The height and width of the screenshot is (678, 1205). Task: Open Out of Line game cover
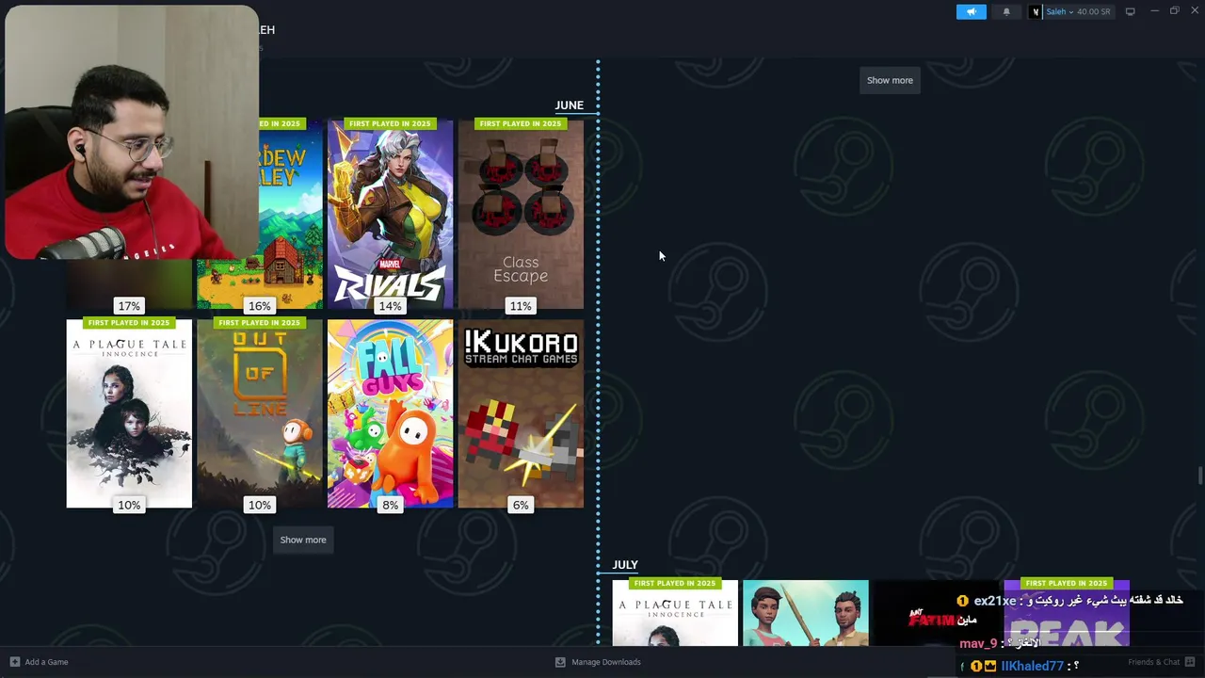pos(260,413)
